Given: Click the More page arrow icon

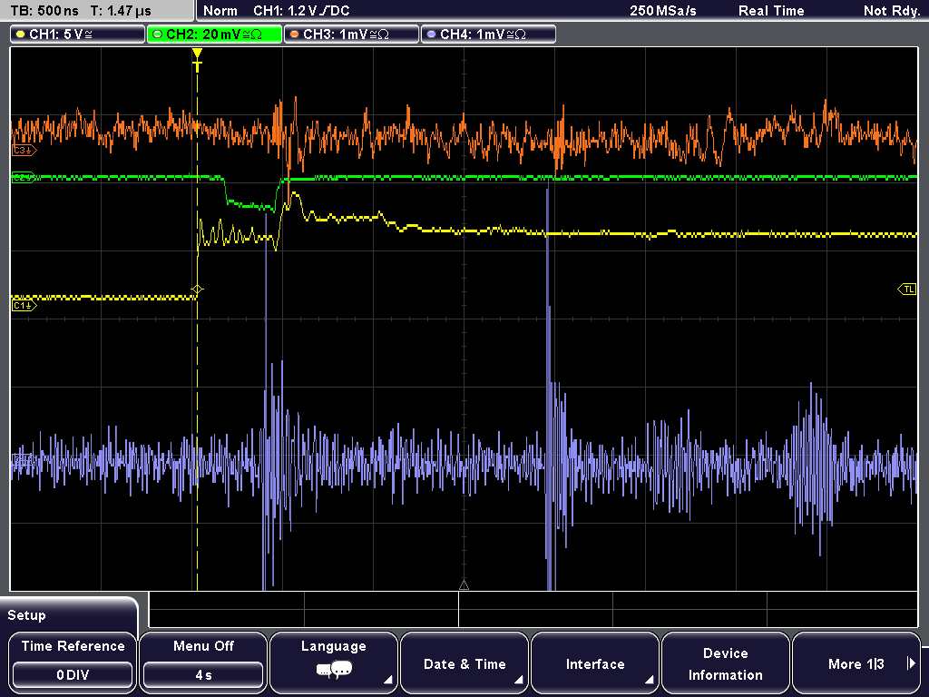Looking at the screenshot, I should [x=911, y=663].
